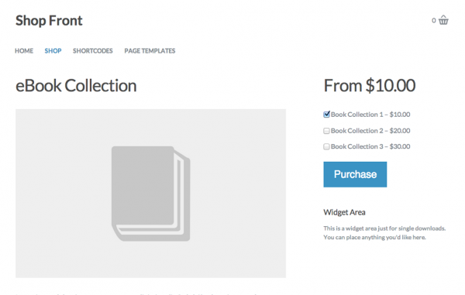Go to the Home menu item
465x295 pixels.
pyautogui.click(x=24, y=51)
